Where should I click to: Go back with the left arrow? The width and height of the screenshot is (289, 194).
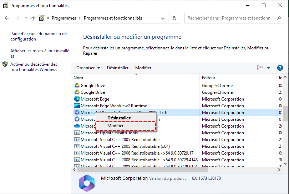[7, 18]
